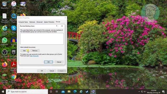Switch to the Advanced tab

coord(39,22)
